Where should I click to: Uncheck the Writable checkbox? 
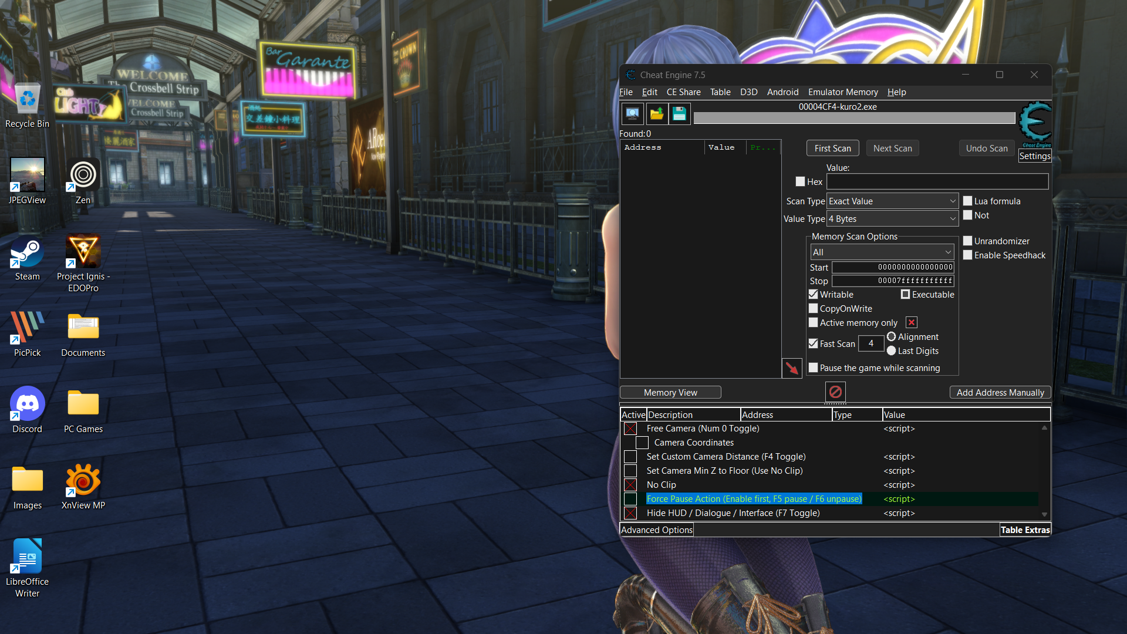coord(813,294)
